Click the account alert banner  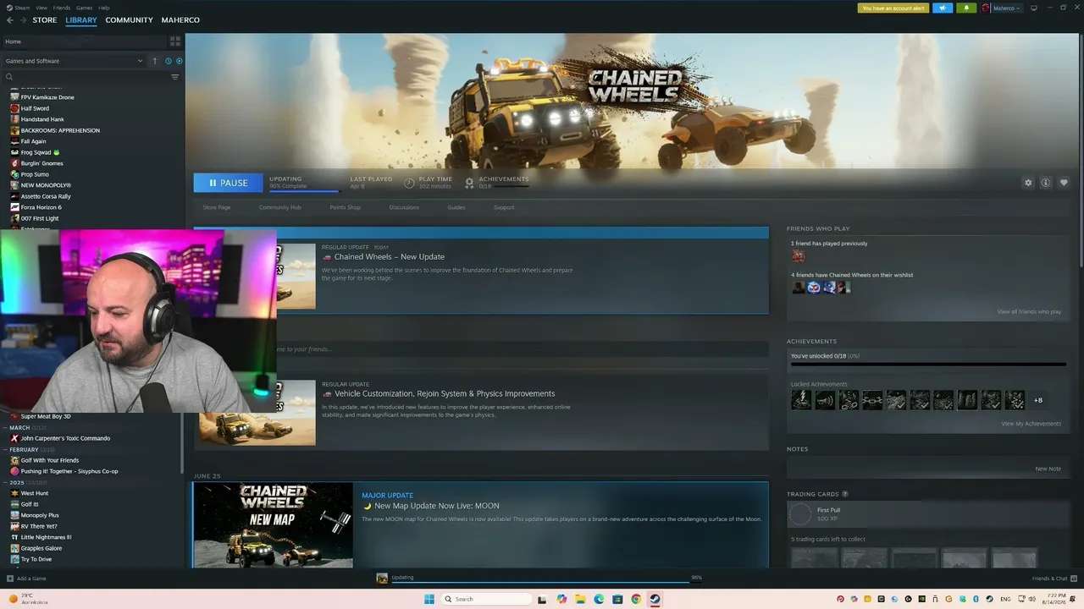coord(893,8)
